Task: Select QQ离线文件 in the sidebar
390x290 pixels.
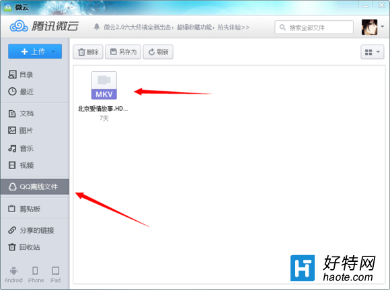Action: click(x=34, y=187)
